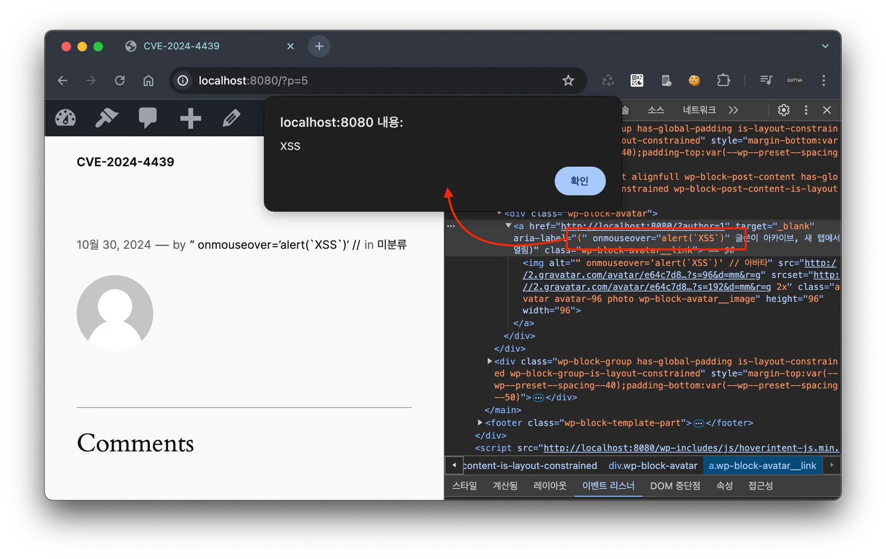Click the gray author avatar image
Viewport: 886px width, 559px height.
pyautogui.click(x=115, y=313)
